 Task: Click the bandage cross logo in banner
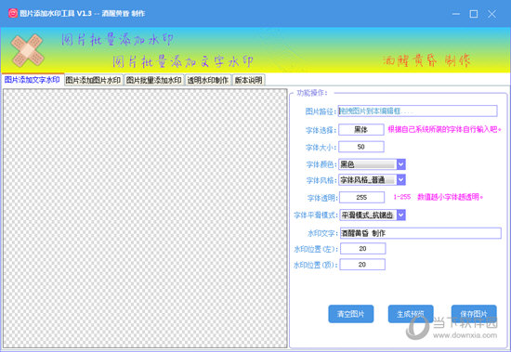[x=27, y=50]
